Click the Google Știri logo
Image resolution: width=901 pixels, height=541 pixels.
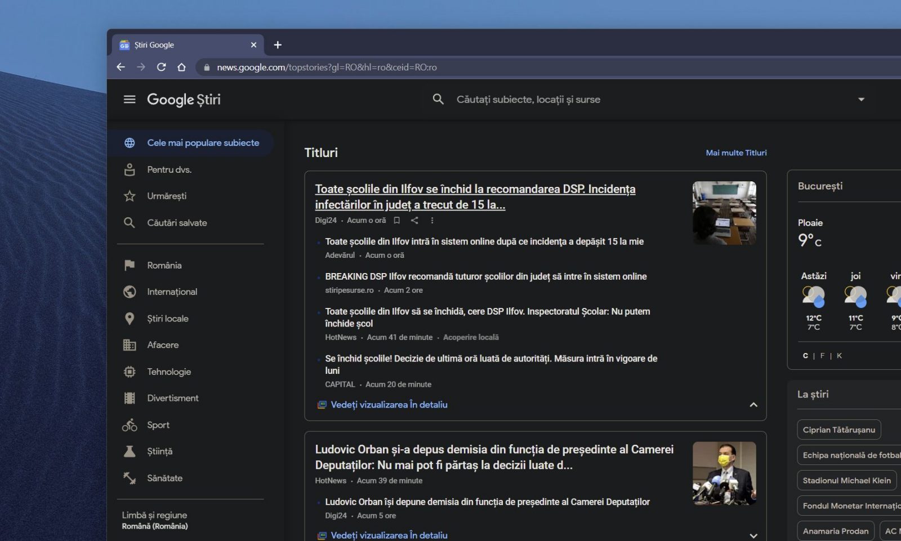coord(184,100)
